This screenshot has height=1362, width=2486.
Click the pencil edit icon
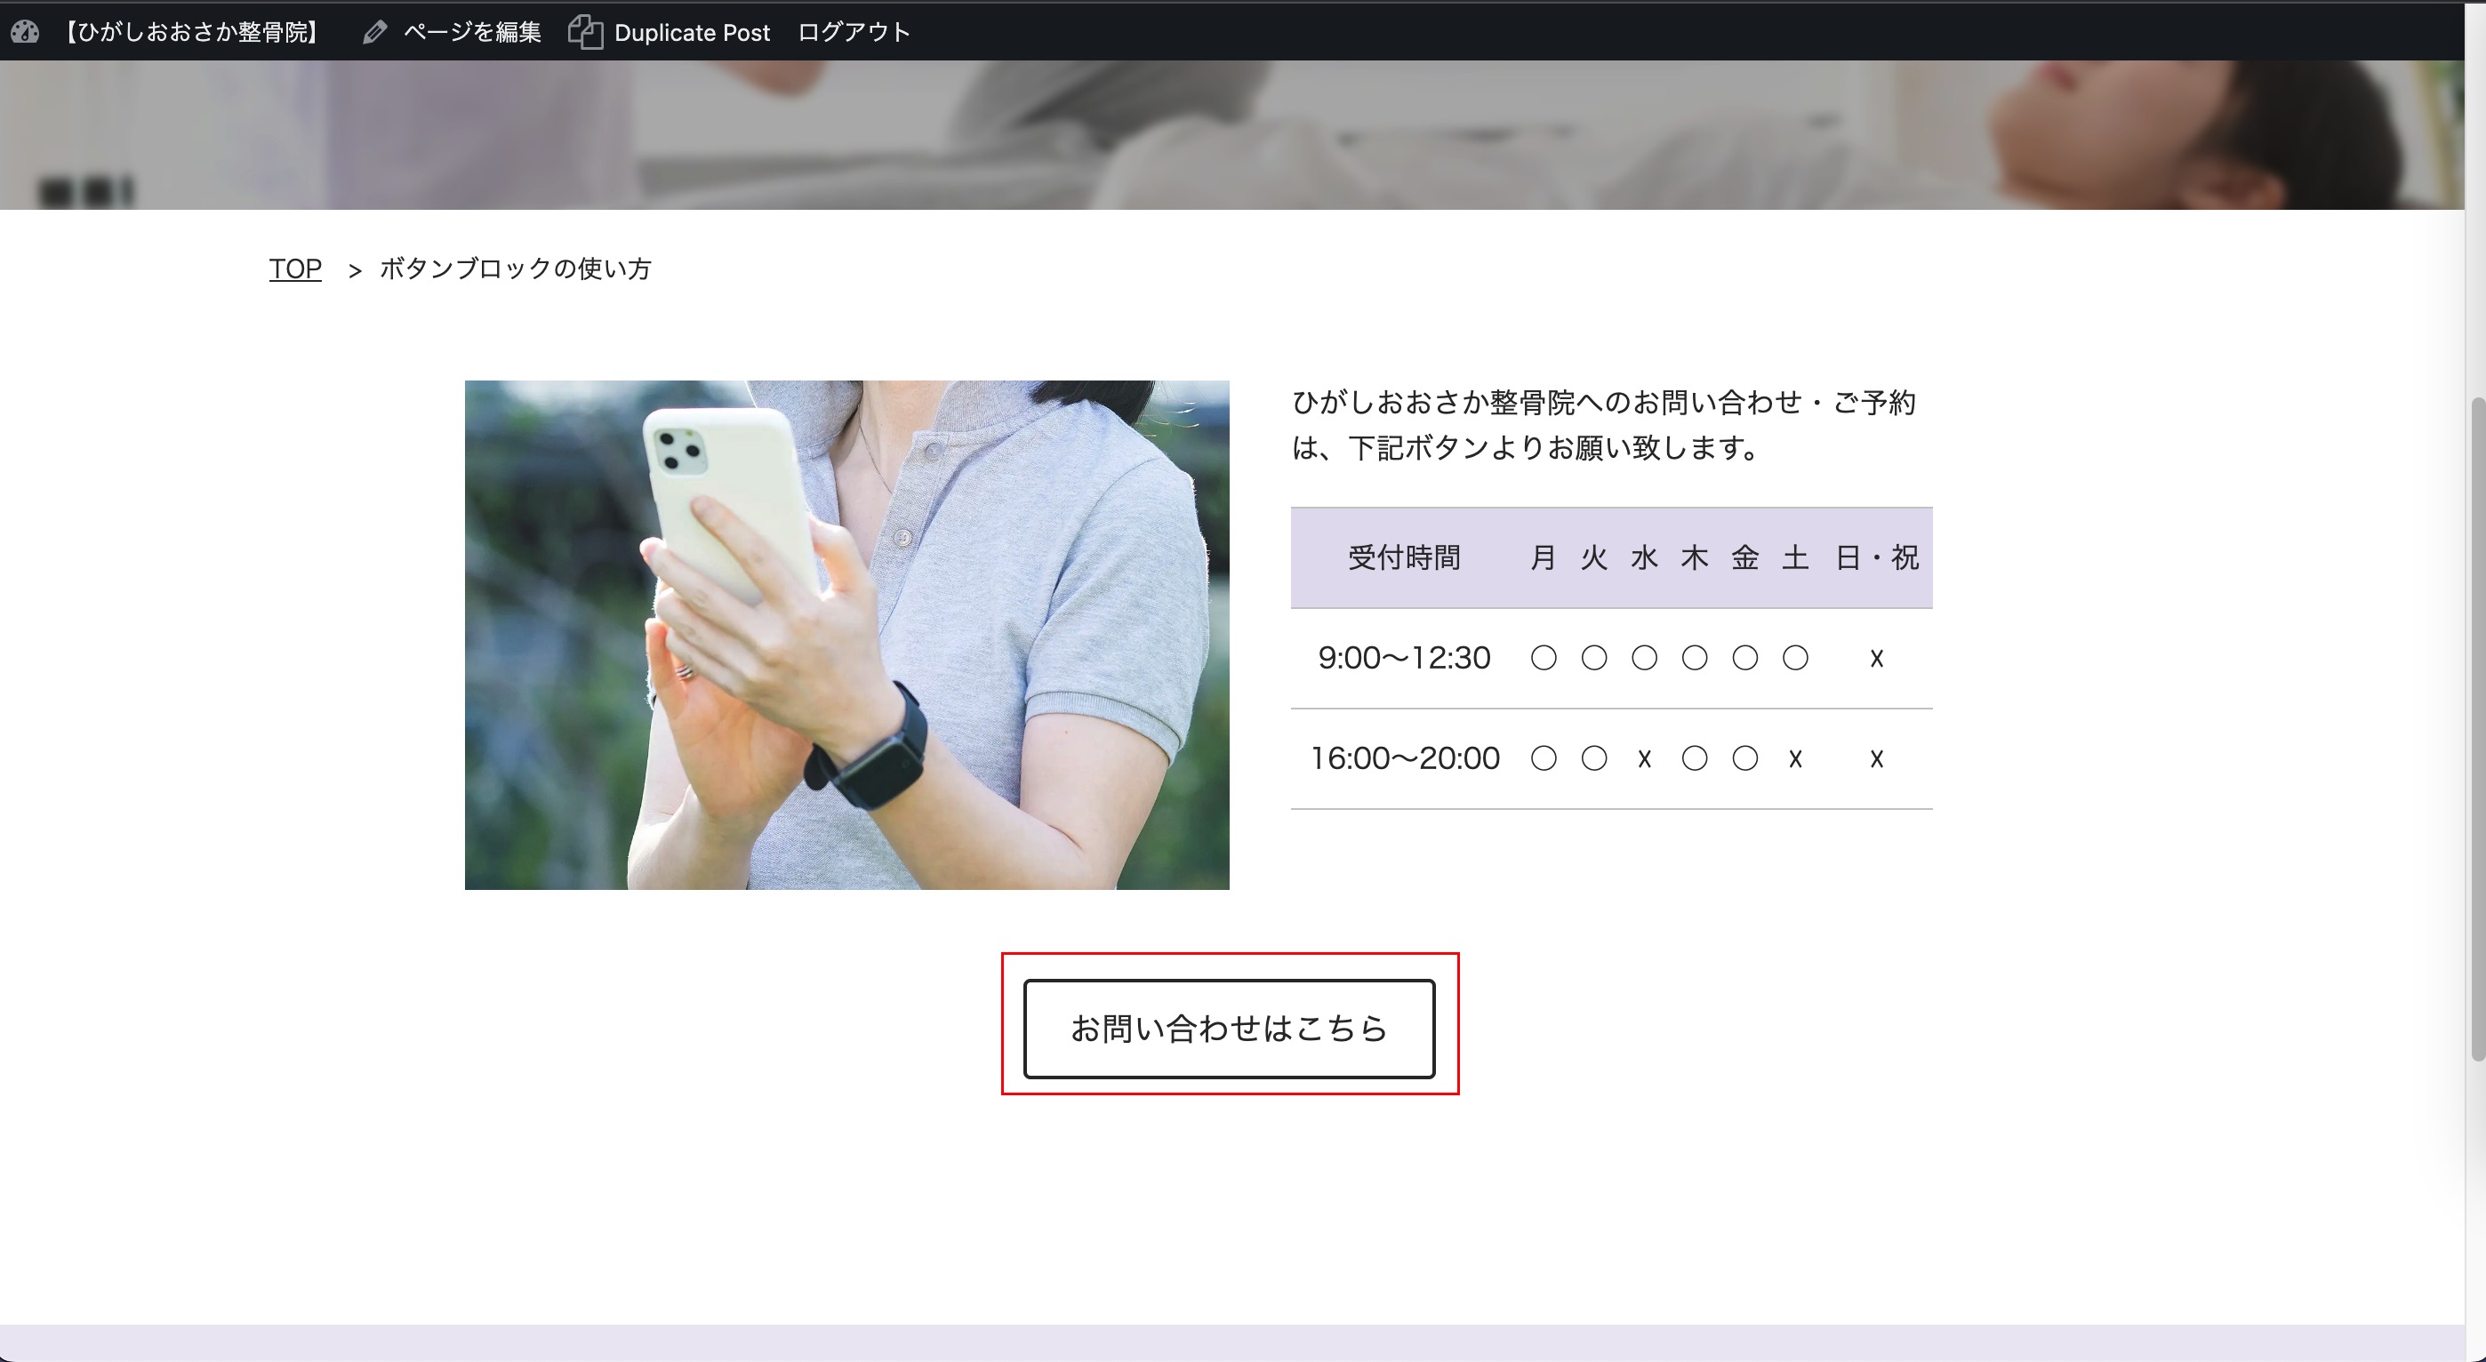coord(374,32)
